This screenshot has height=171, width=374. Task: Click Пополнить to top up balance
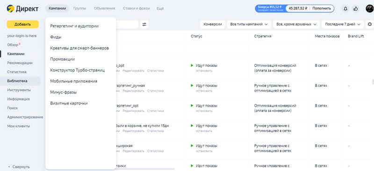322,8
